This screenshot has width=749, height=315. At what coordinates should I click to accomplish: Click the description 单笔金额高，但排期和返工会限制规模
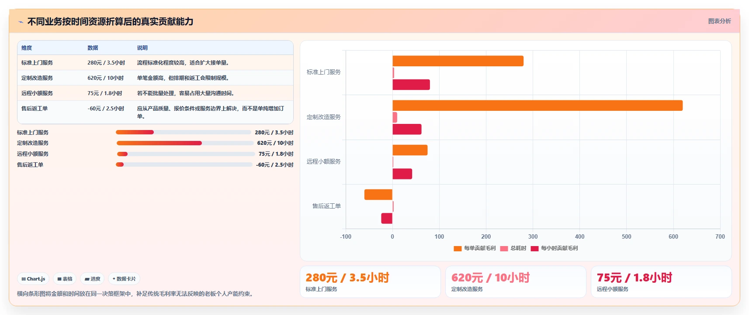pos(183,78)
